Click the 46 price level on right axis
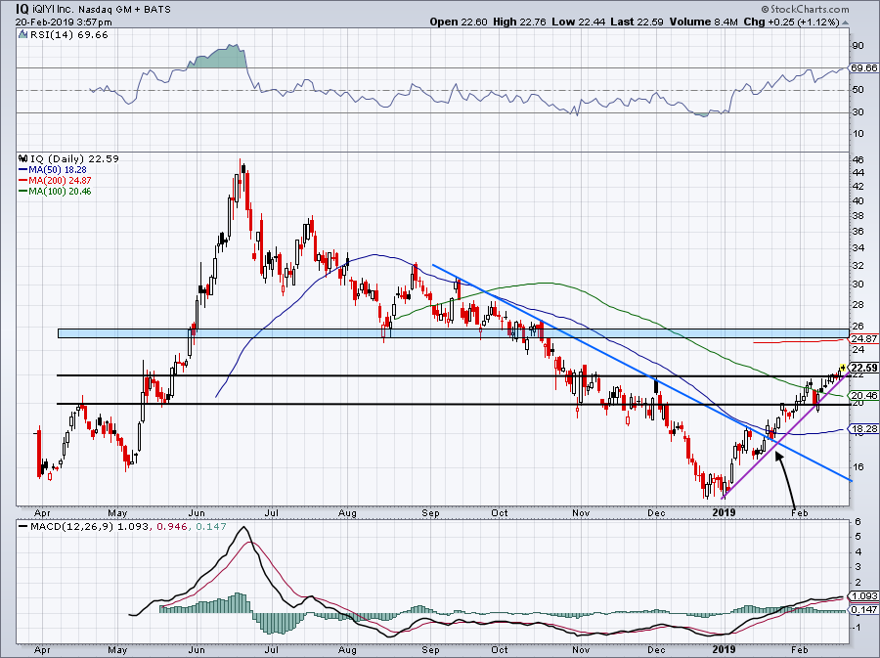Screen dimensions: 880x658 coord(858,160)
